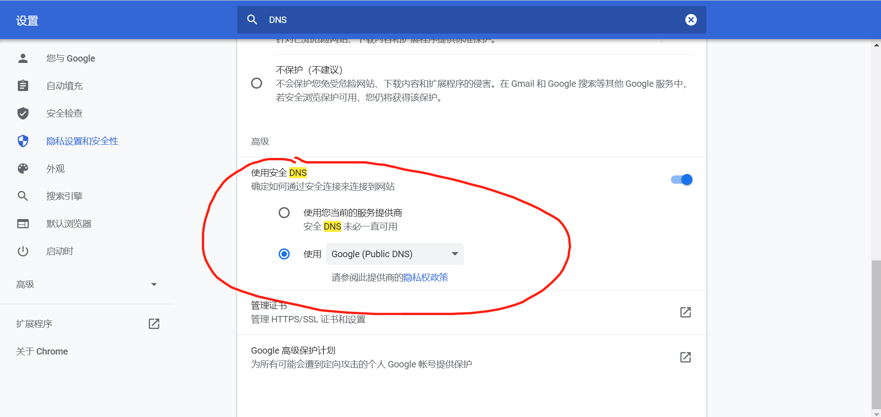Screen dimensions: 881x417
Task: Expand the 高级 section in the sidebar
Action: pyautogui.click(x=86, y=284)
